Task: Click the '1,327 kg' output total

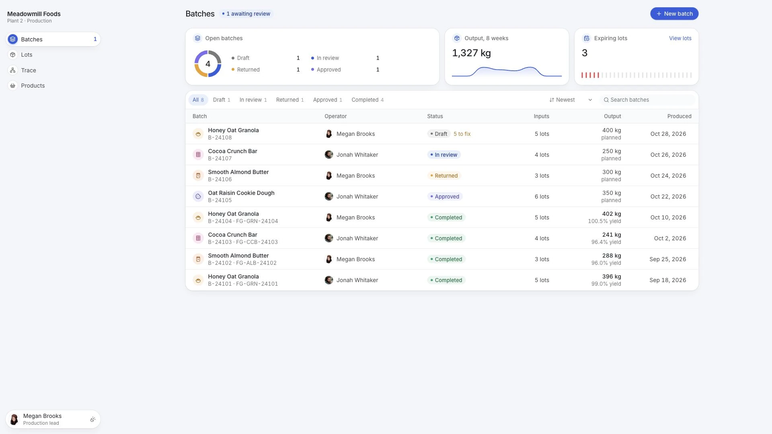Action: pyautogui.click(x=471, y=53)
